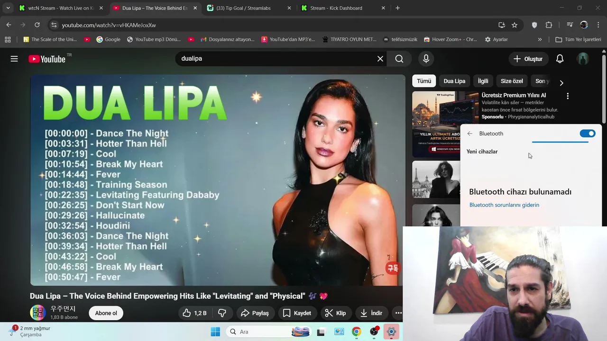Click the Dua Lipa video player
This screenshot has width=607, height=341.
[218, 180]
